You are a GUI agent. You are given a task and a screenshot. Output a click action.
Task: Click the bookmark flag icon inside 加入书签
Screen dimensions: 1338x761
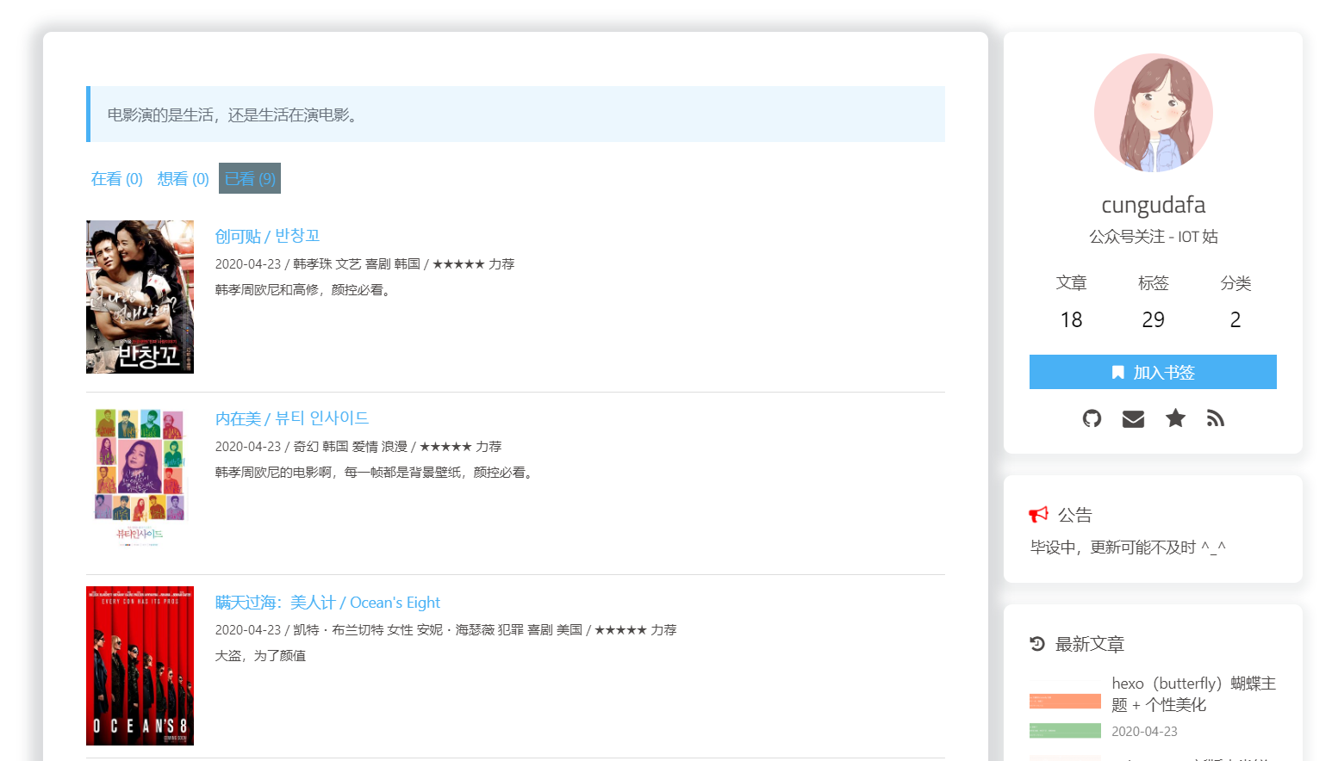1118,372
